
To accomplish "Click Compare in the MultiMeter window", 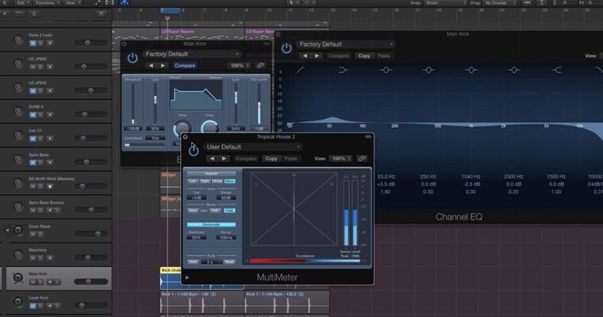I will tap(246, 158).
